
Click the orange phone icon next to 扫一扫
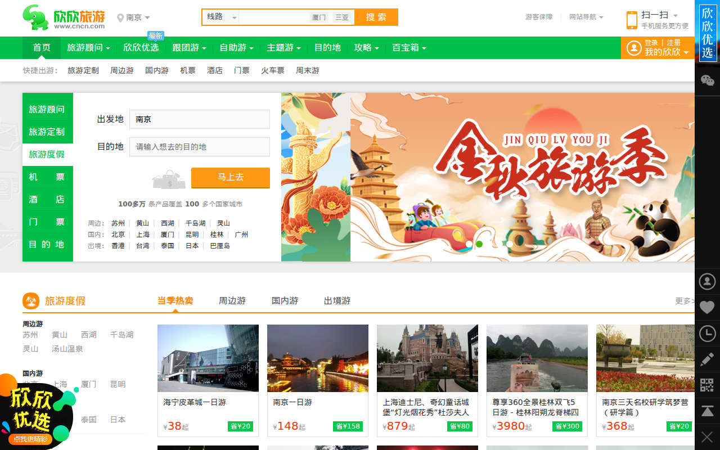(631, 19)
